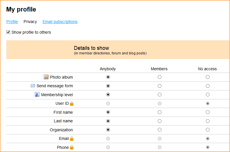Open the Profile tab link
Screen dimensions: 230x152
[x=12, y=22]
